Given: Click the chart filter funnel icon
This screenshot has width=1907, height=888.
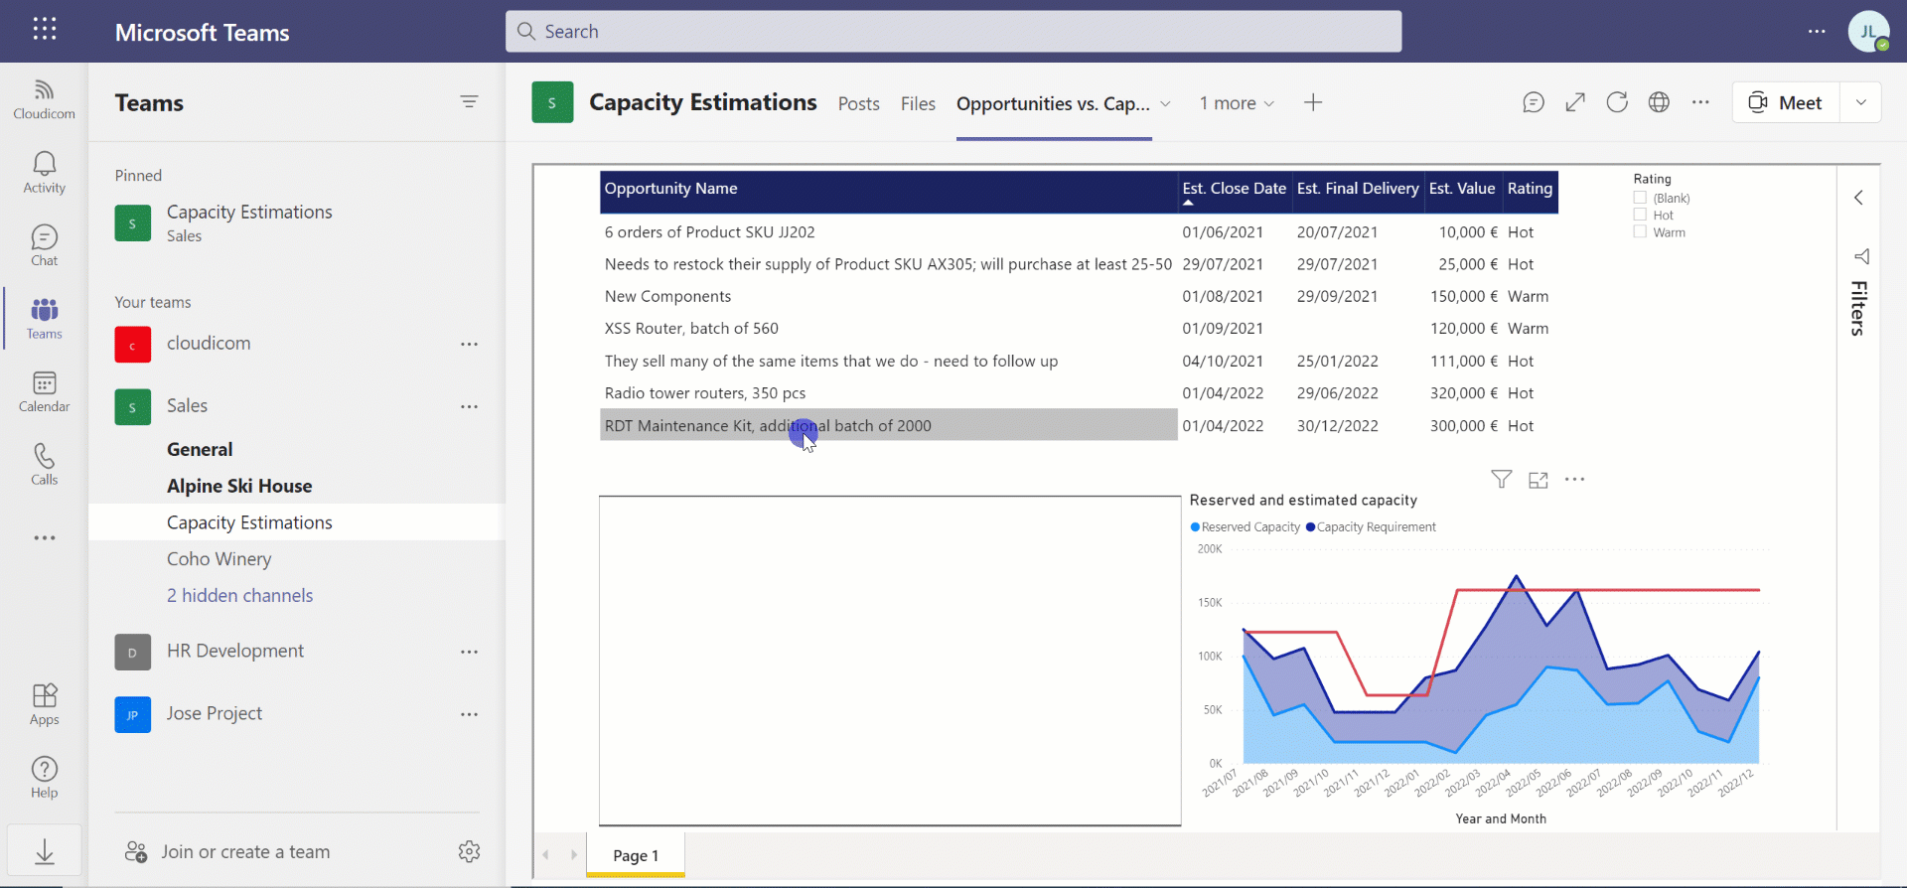Looking at the screenshot, I should [1502, 480].
